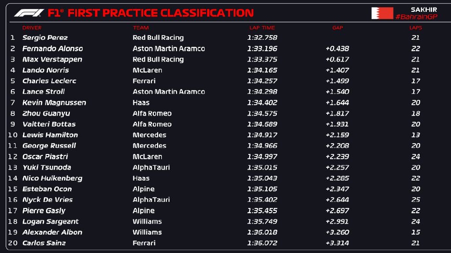Click Lewis Hamilton's row name

[x=50, y=135]
